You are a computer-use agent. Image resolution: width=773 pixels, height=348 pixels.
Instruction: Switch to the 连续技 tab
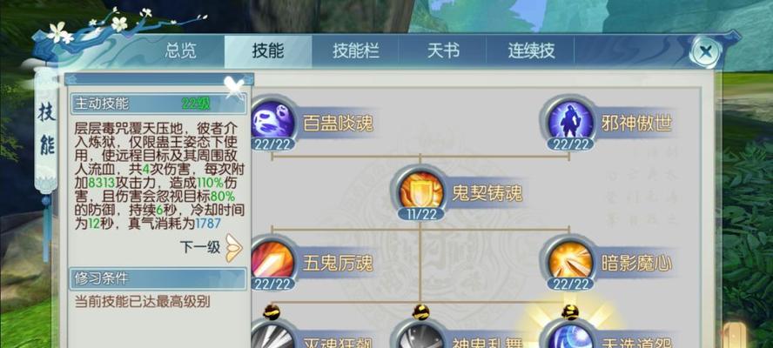click(x=531, y=50)
